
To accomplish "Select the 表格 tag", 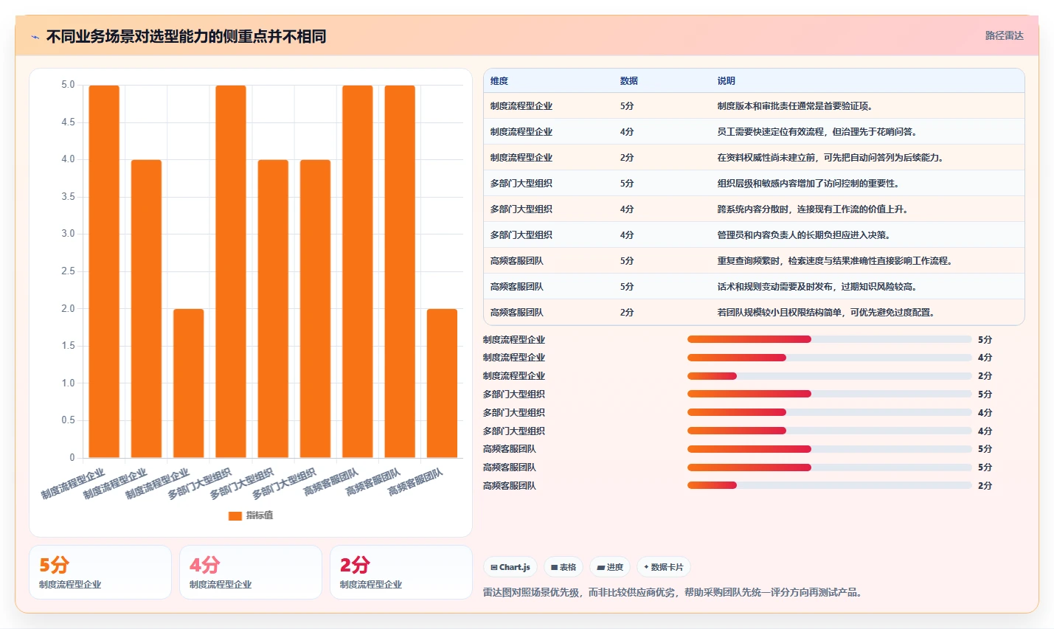I will point(564,567).
